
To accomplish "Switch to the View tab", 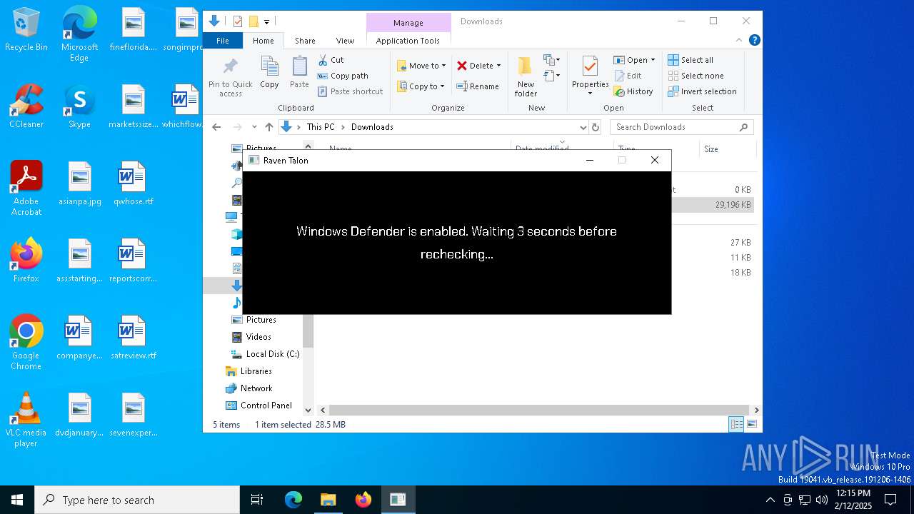I will coord(345,41).
